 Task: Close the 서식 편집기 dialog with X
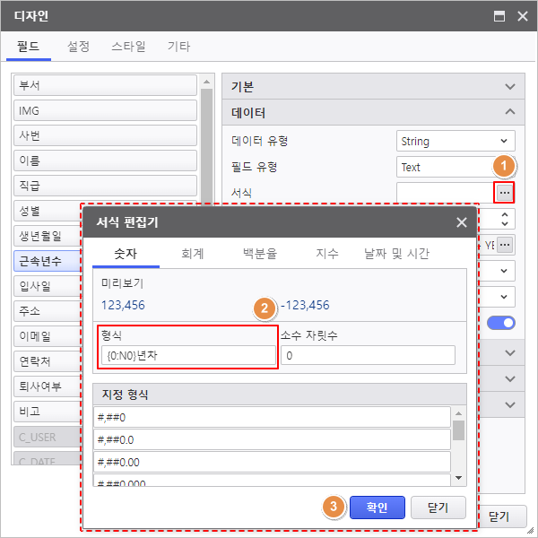pyautogui.click(x=461, y=222)
